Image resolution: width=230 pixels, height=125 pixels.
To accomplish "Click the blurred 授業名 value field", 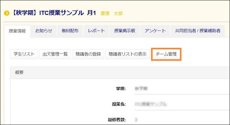I will (182, 104).
